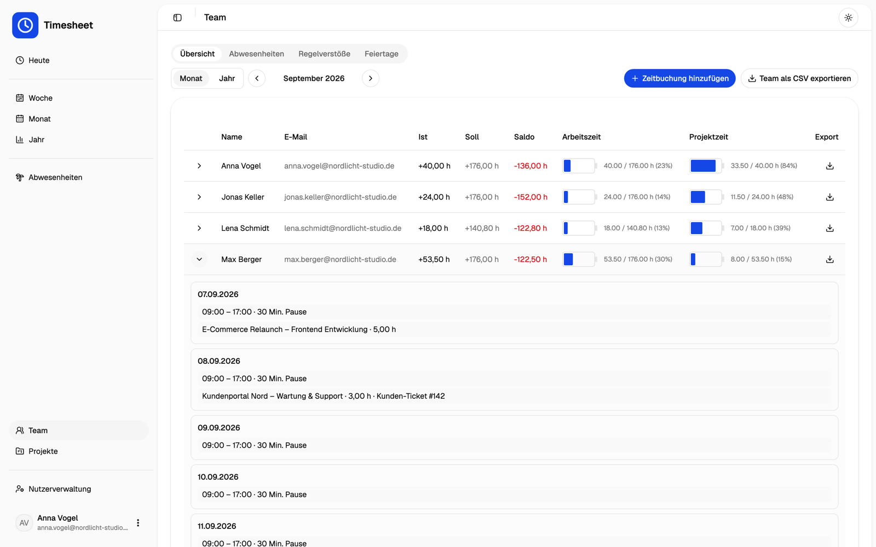Expand Jonas Keller's row
This screenshot has width=876, height=547.
point(199,197)
